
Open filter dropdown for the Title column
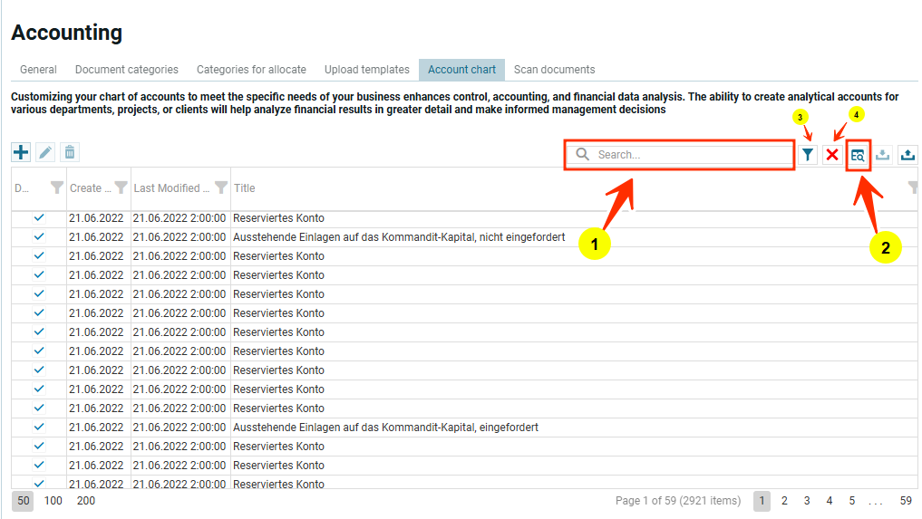914,187
